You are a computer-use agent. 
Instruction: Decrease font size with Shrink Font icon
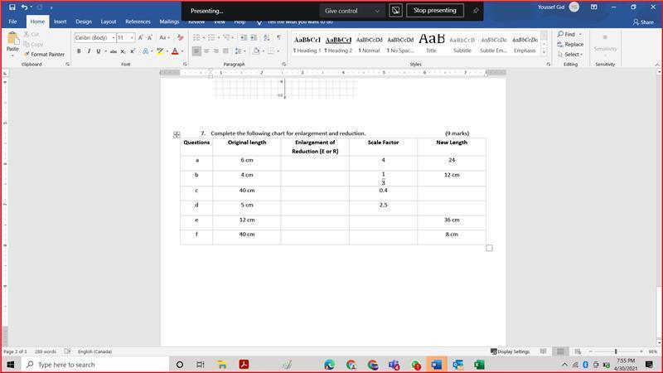[150, 37]
